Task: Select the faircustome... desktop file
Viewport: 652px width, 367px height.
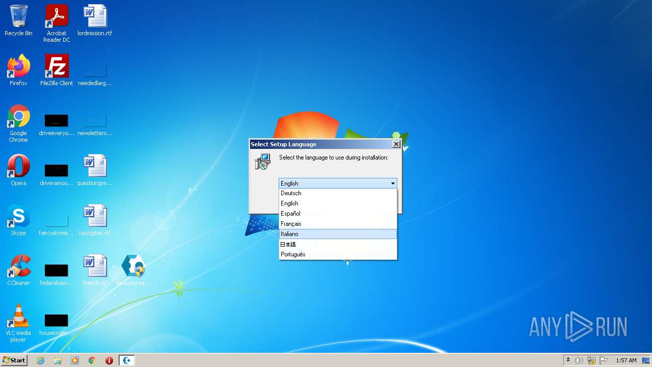Action: pos(57,223)
